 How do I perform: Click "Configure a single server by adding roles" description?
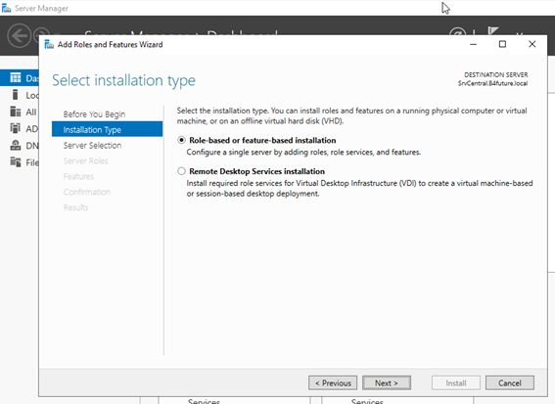pos(303,153)
